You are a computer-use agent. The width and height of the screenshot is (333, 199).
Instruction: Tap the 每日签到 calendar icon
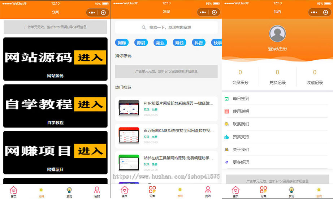click(226, 99)
